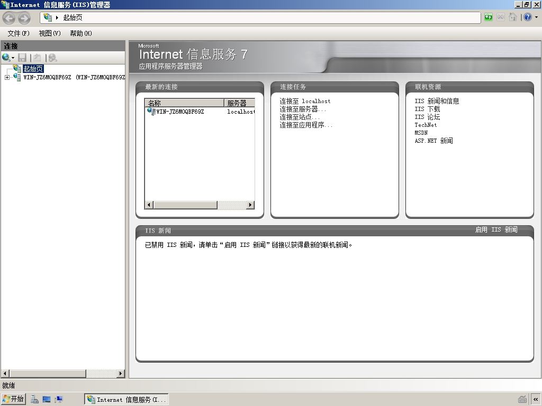
Task: Click the connections pane horizontal scrollbar thumb
Action: [48, 374]
